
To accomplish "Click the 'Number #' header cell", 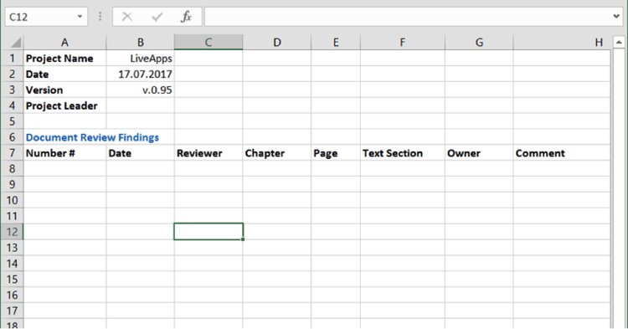I will pyautogui.click(x=64, y=153).
